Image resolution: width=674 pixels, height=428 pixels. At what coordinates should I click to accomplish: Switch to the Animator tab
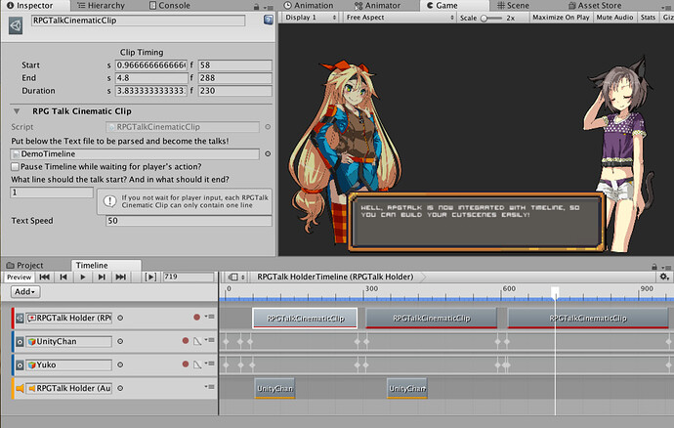377,6
